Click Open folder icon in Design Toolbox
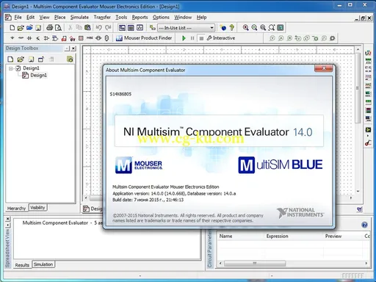Screen dimensions: 376x282 coord(21,59)
